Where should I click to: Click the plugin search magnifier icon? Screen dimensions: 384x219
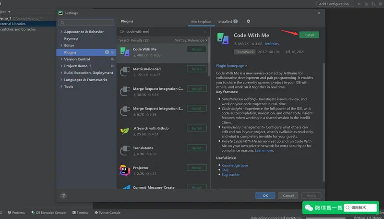click(122, 32)
